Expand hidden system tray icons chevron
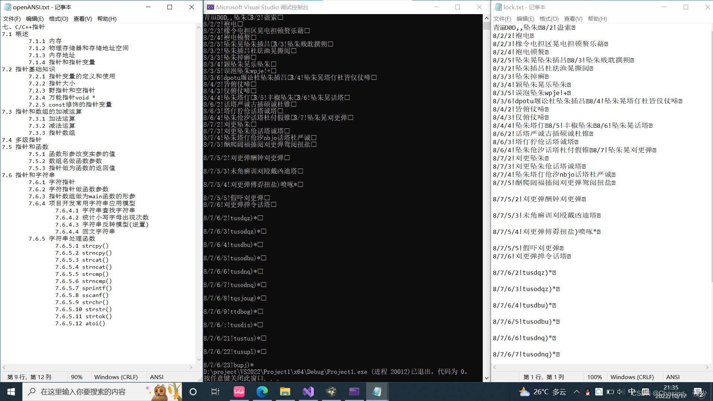713x401 pixels. point(576,392)
